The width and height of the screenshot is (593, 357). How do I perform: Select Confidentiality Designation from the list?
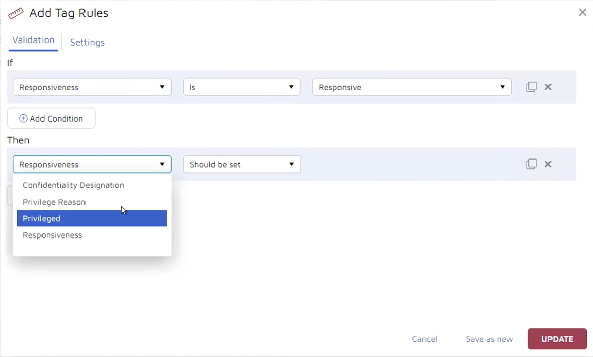pyautogui.click(x=92, y=185)
